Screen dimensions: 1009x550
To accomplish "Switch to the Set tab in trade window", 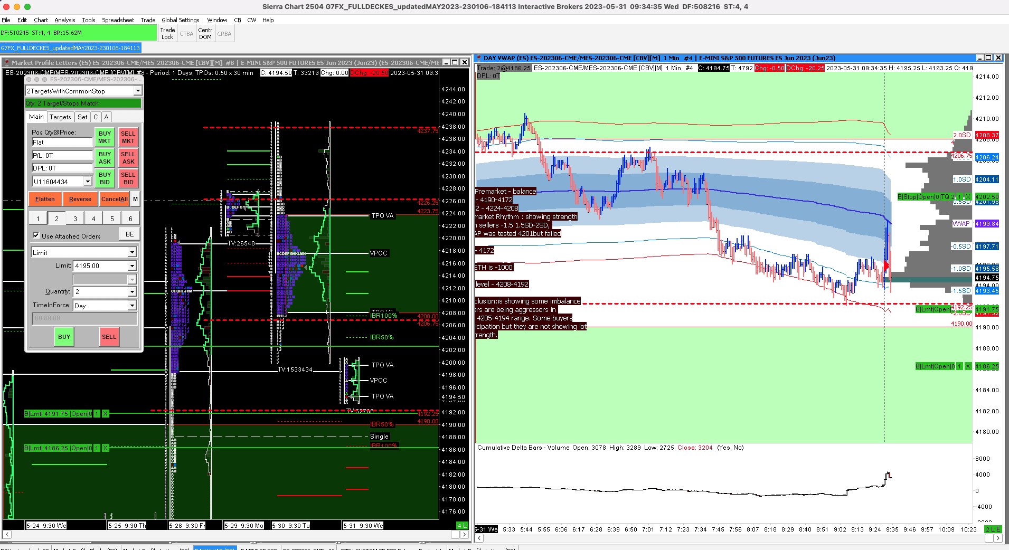I will pos(82,117).
